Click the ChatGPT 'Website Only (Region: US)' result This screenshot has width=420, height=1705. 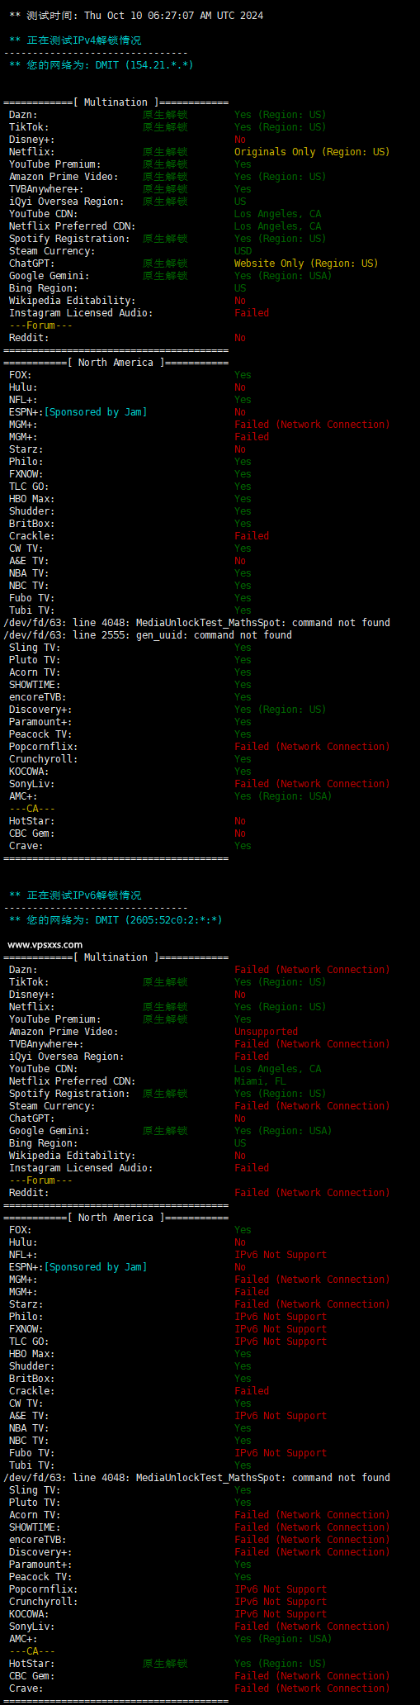[x=306, y=264]
